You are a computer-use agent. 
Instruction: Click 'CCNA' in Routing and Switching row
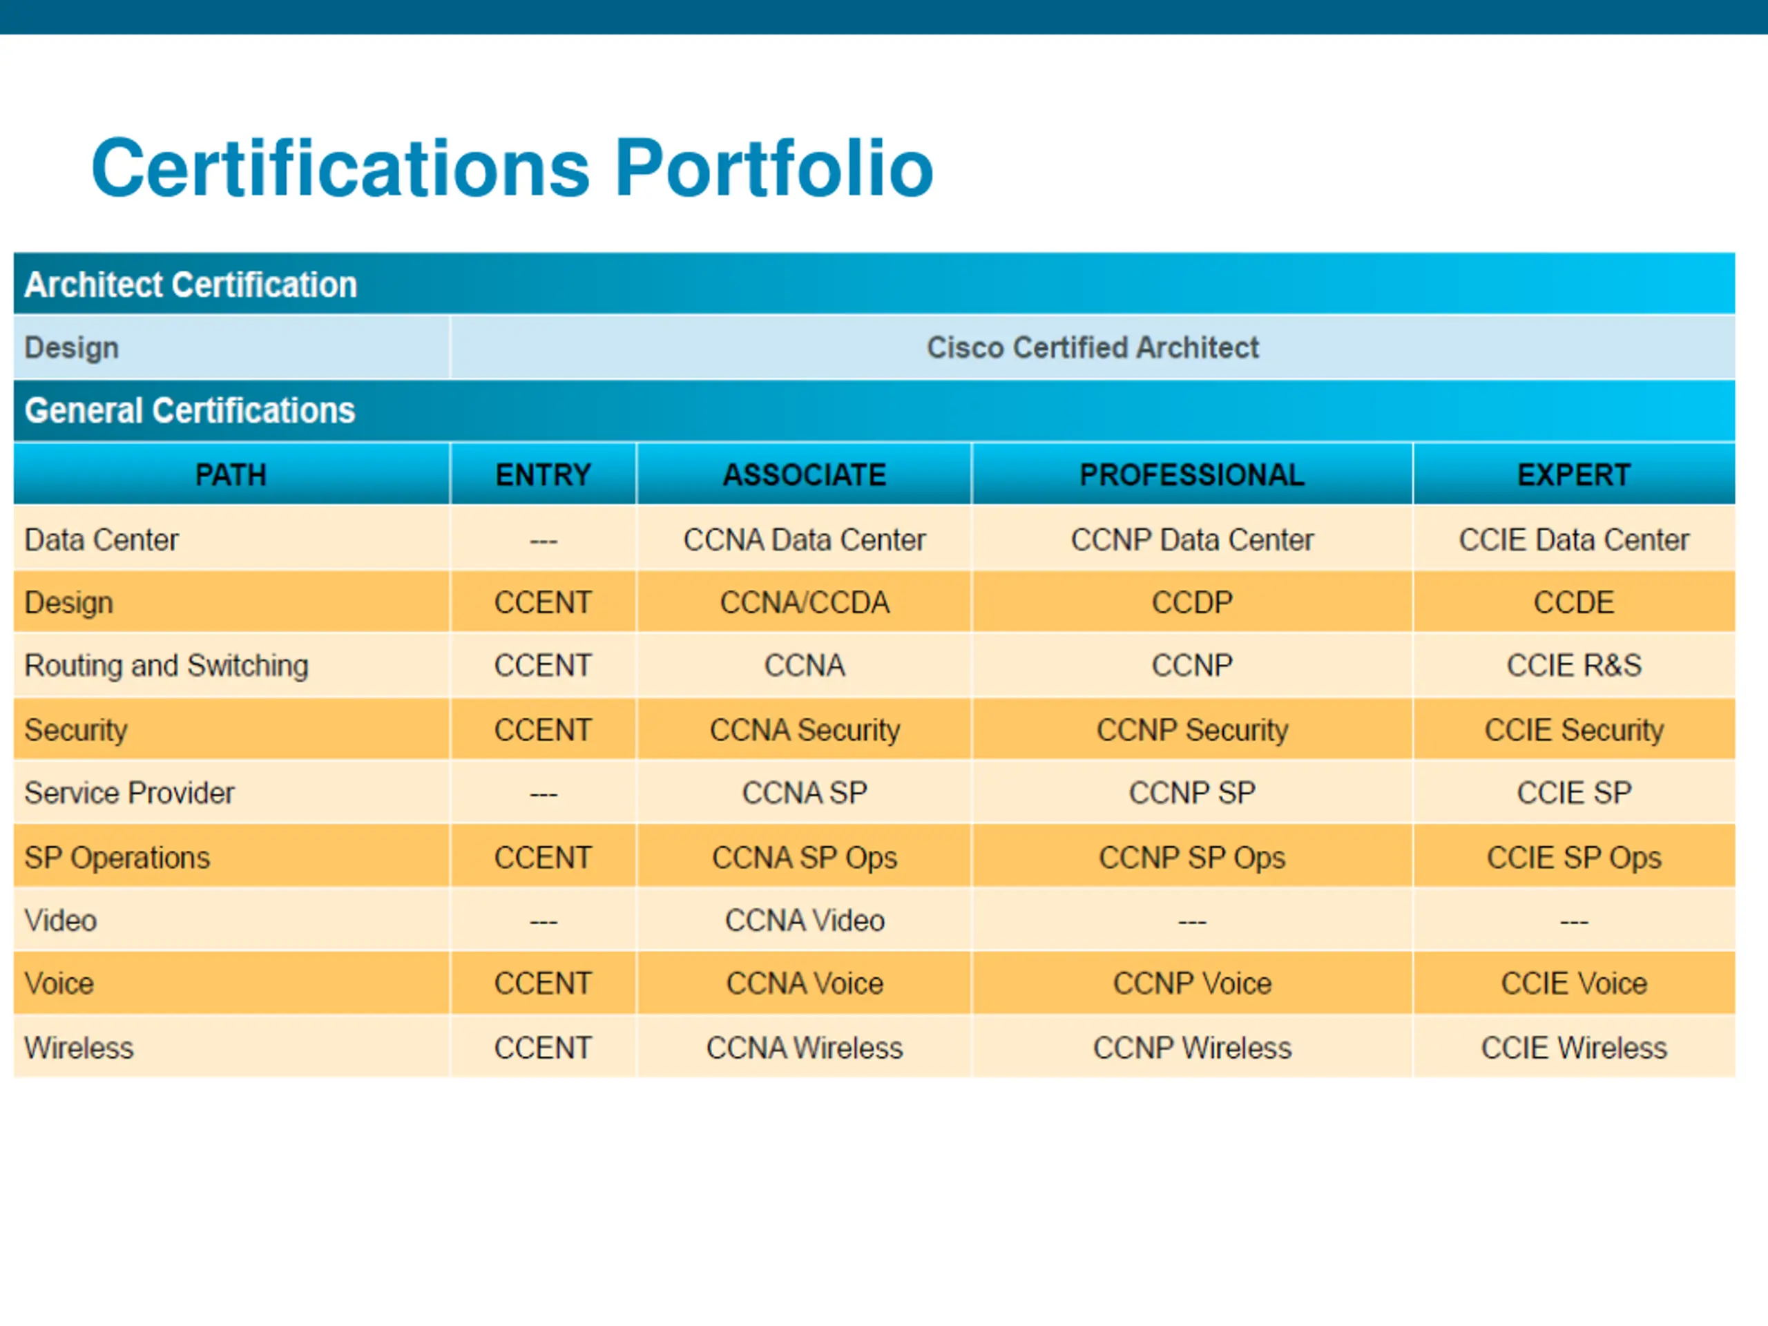coord(804,665)
